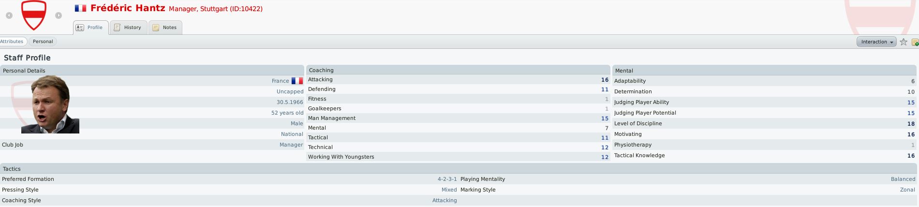Image resolution: width=919 pixels, height=207 pixels.
Task: Click the History tab document icon
Action: point(117,28)
